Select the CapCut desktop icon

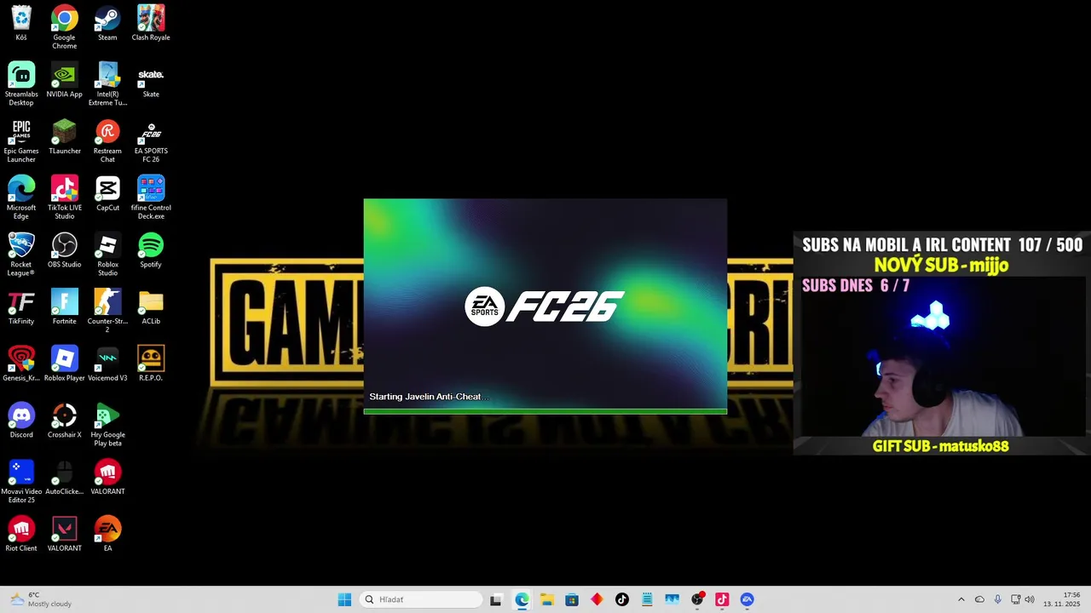(107, 193)
